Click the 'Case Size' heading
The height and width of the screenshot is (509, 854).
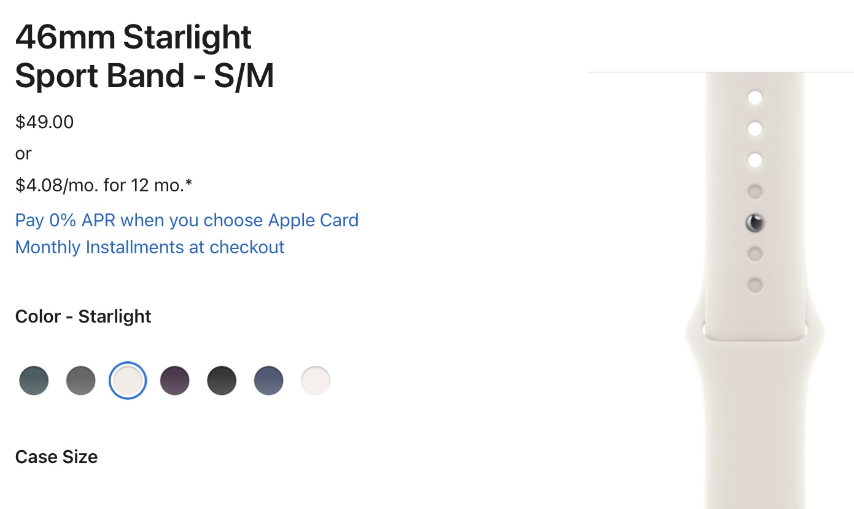(x=56, y=457)
